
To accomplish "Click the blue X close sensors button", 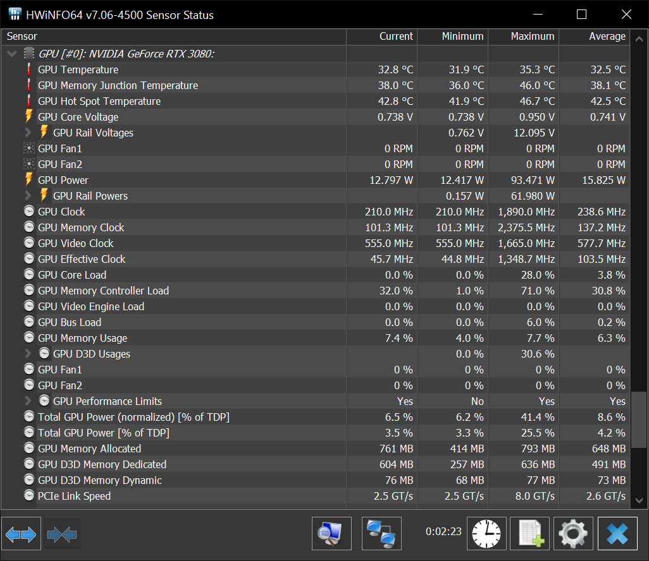I will click(617, 534).
